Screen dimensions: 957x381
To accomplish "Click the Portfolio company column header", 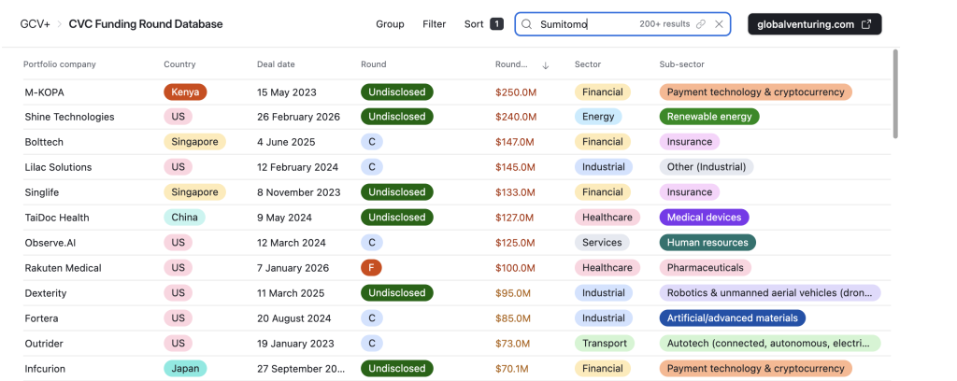I will pos(60,64).
